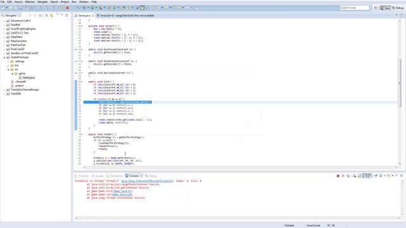Open the Window menu

click(84, 2)
